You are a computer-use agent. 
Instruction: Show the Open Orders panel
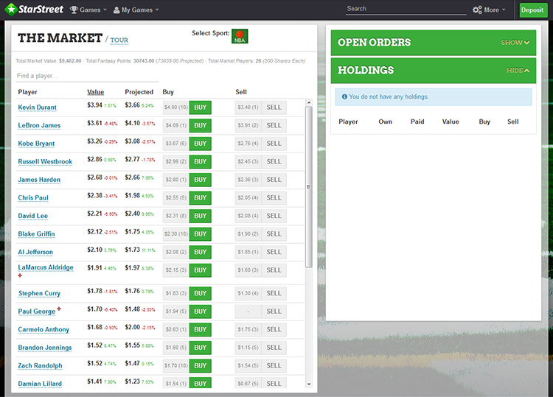[515, 43]
